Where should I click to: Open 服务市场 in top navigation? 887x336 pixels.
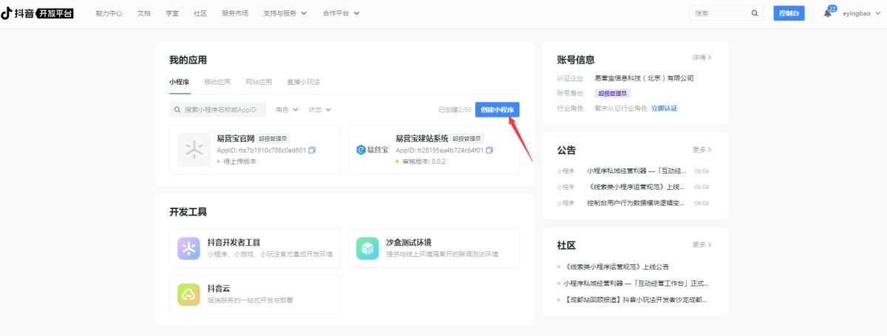[x=235, y=13]
